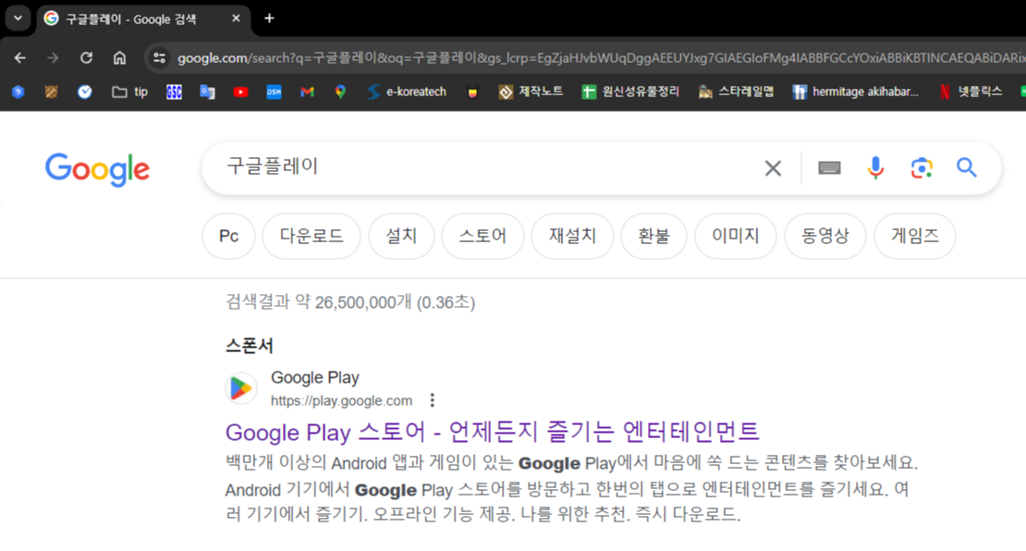
Task: Open the tab search dropdown arrow
Action: coord(18,18)
